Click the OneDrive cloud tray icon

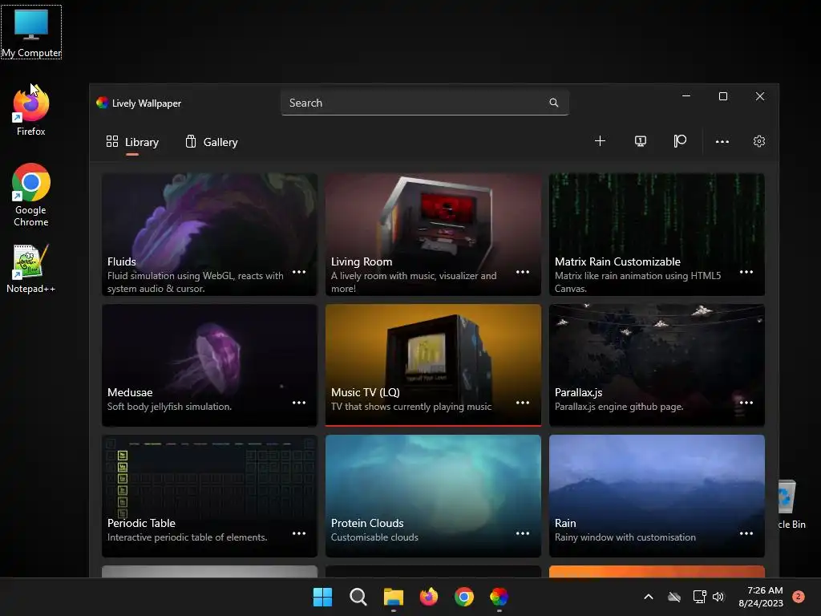coord(674,597)
